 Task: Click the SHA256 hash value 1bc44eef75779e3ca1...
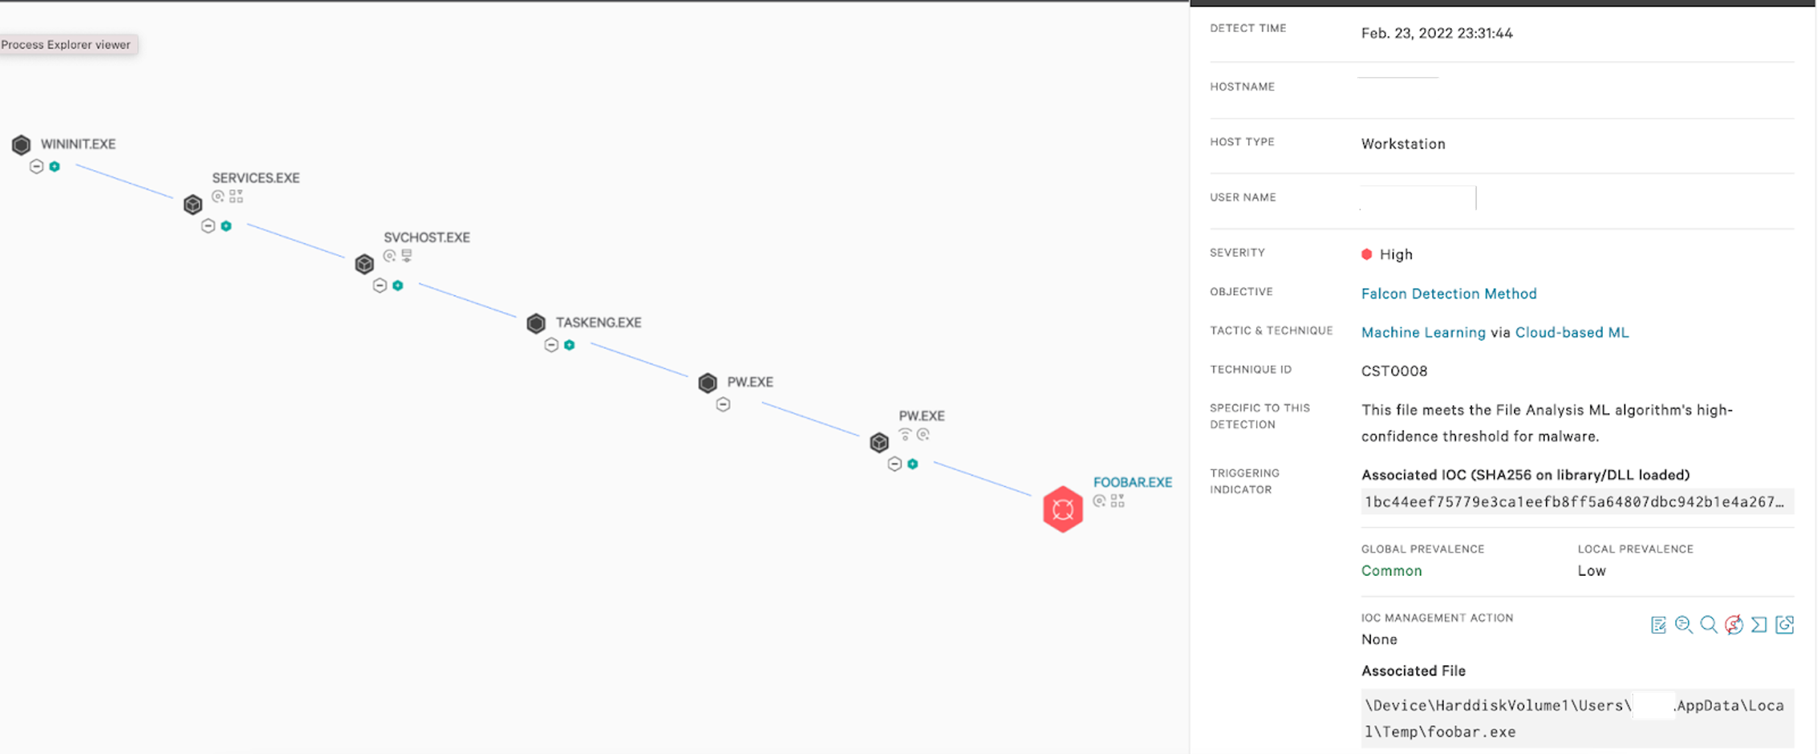point(1578,502)
